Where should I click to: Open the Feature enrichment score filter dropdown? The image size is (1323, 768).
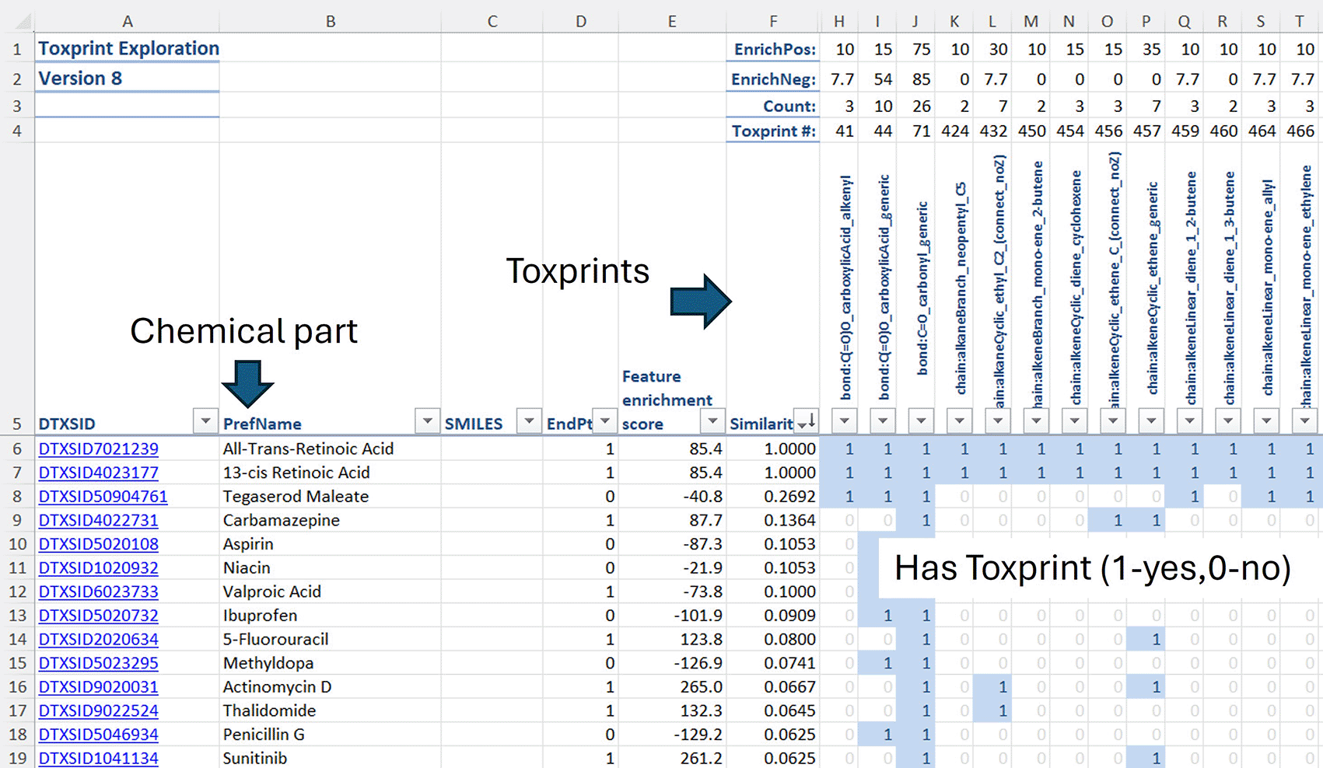point(712,421)
